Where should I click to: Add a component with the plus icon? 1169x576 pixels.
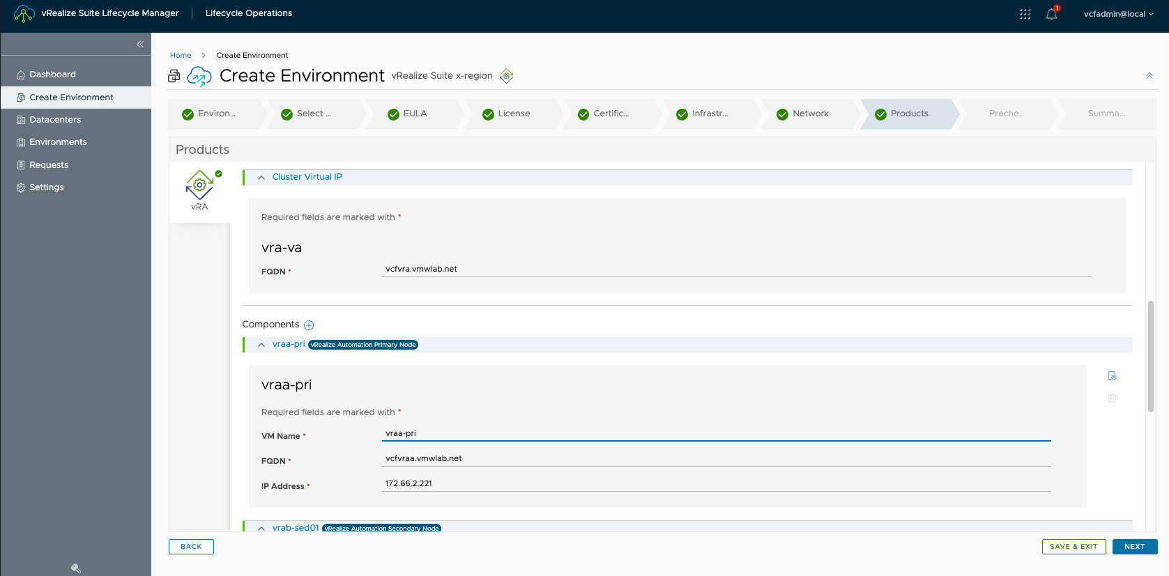309,325
